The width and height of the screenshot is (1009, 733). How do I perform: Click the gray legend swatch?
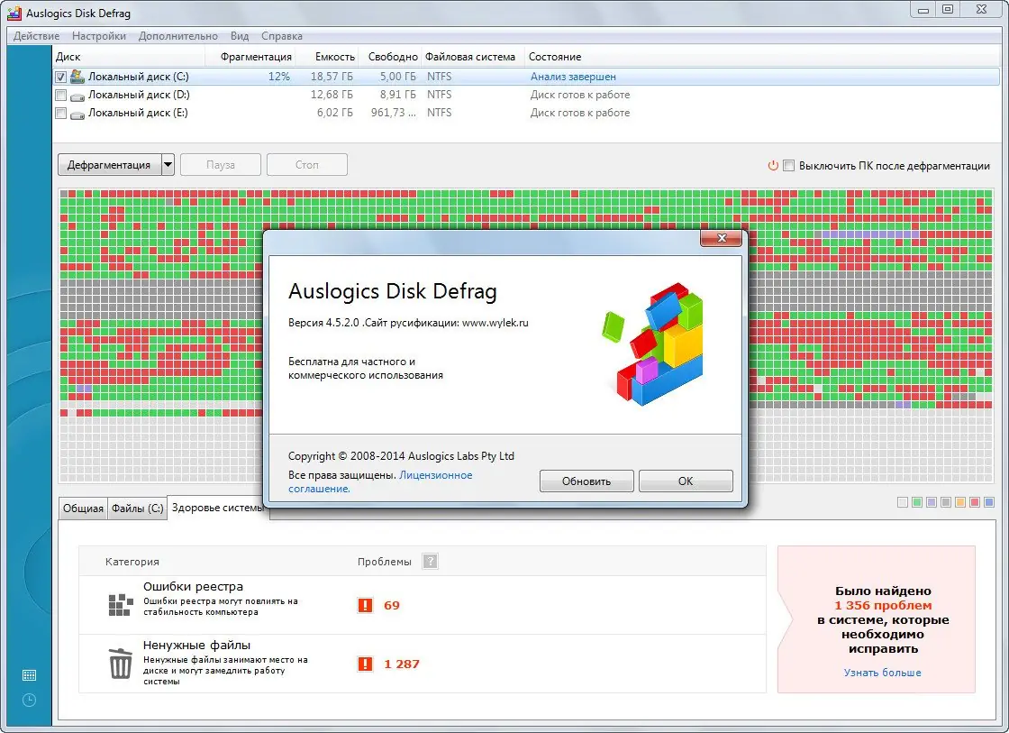coord(945,502)
